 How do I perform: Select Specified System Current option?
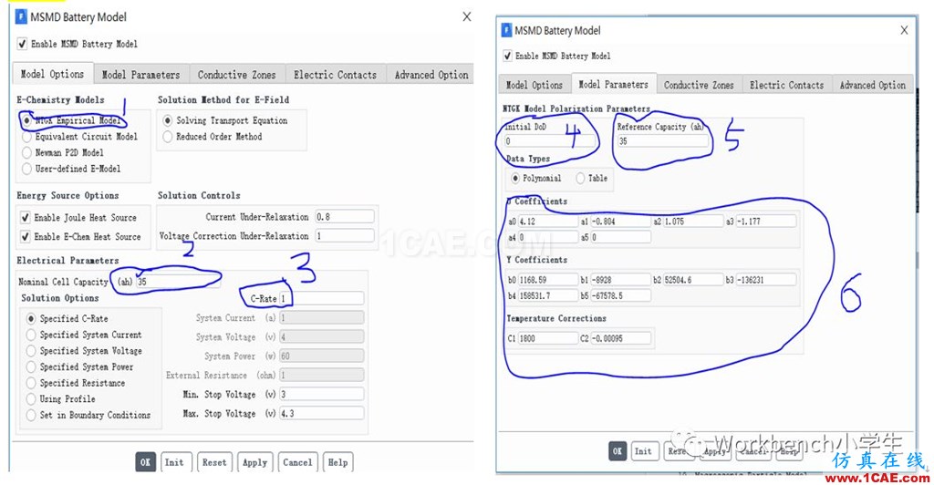[31, 335]
